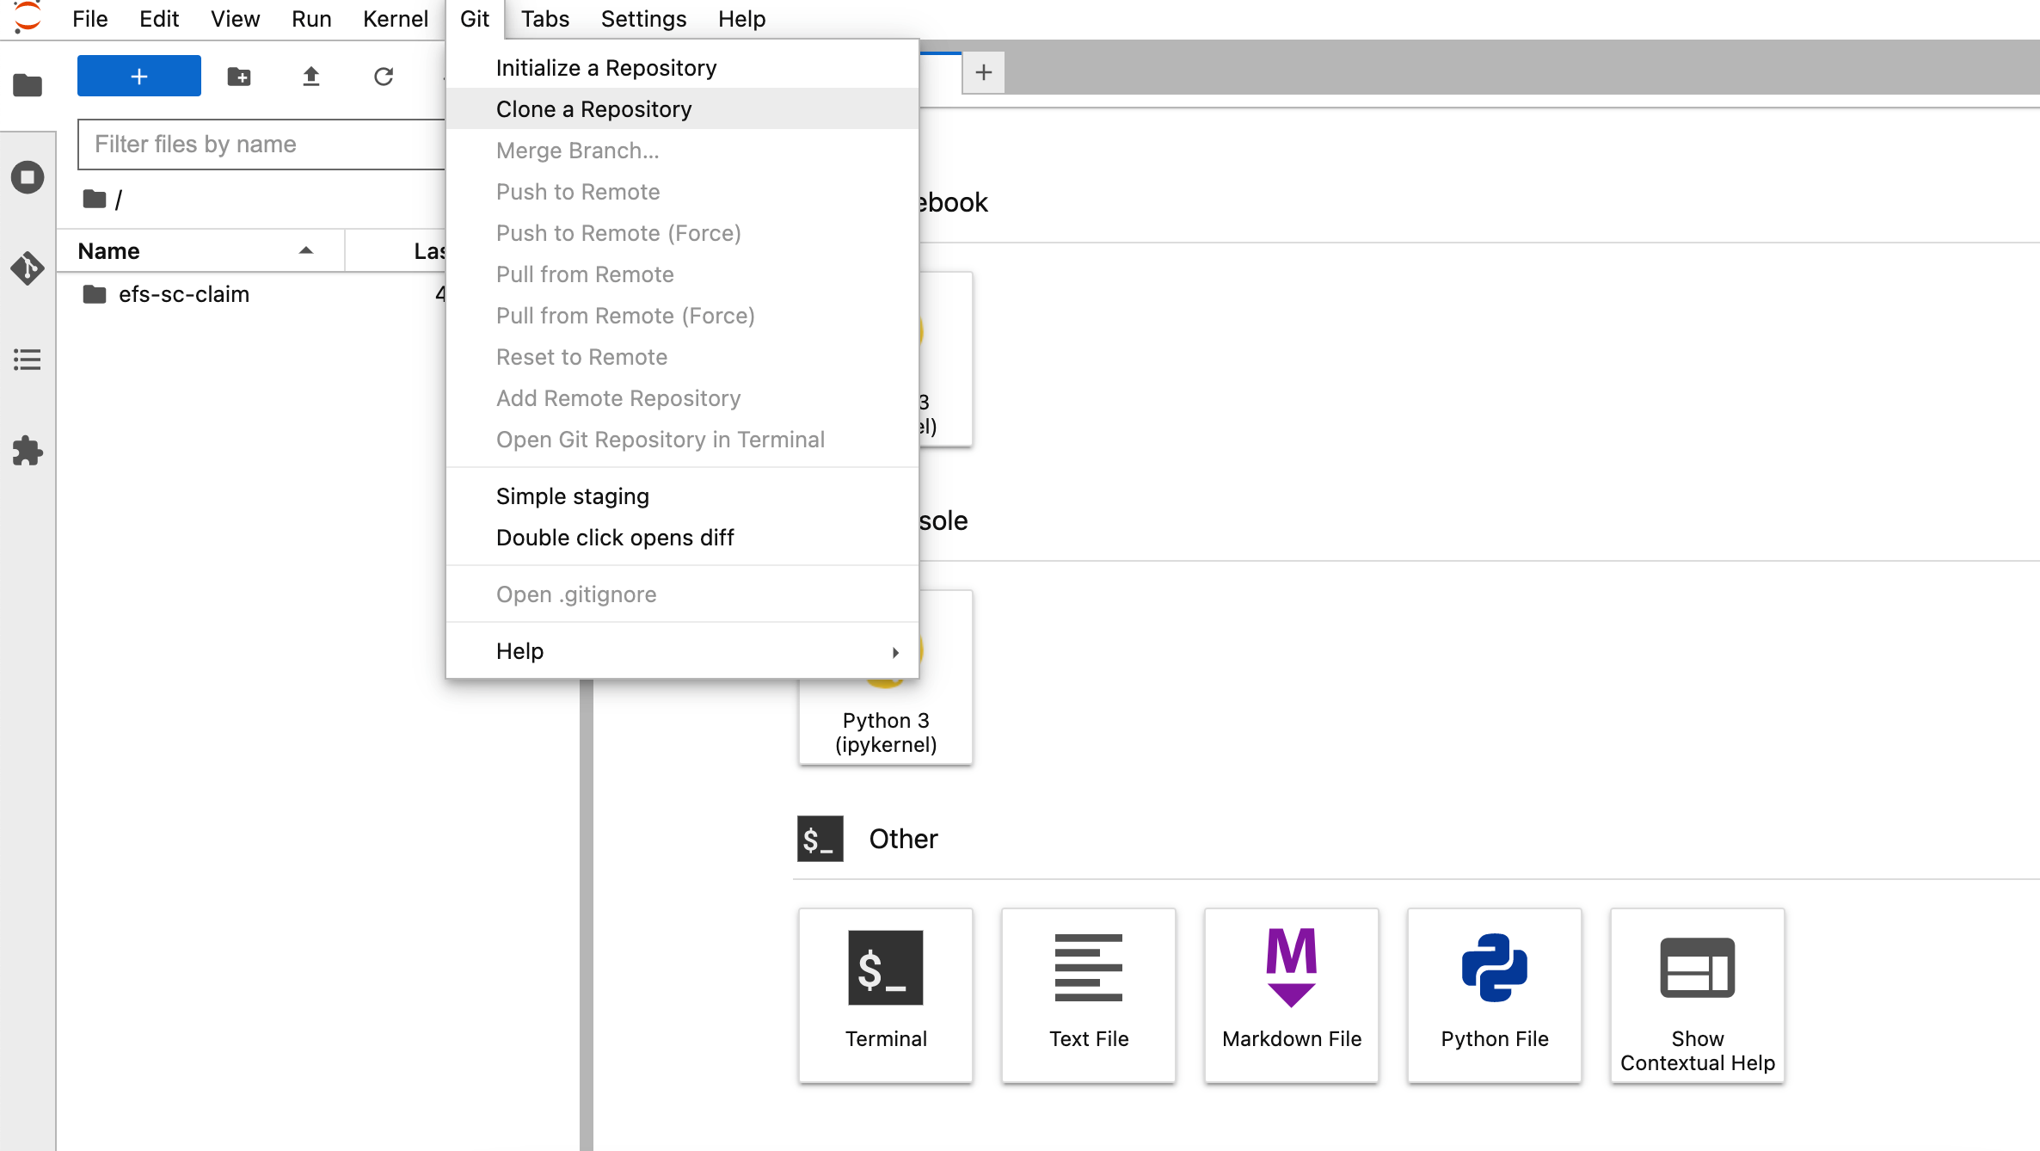Open the efs-sc-claim folder
Image resolution: width=2040 pixels, height=1151 pixels.
(184, 294)
